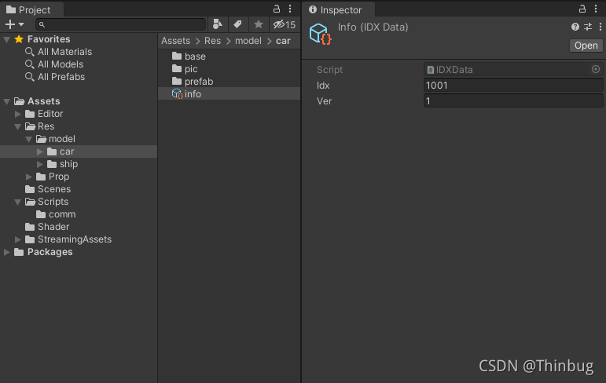This screenshot has height=383, width=606.
Task: Select the model folder in tree
Action: coord(62,139)
